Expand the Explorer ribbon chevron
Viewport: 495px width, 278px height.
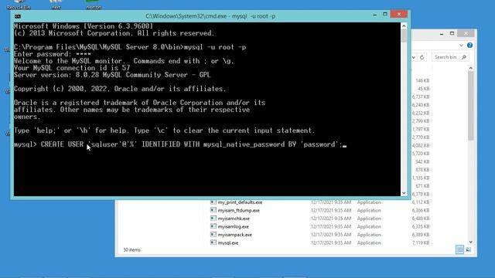[461, 46]
